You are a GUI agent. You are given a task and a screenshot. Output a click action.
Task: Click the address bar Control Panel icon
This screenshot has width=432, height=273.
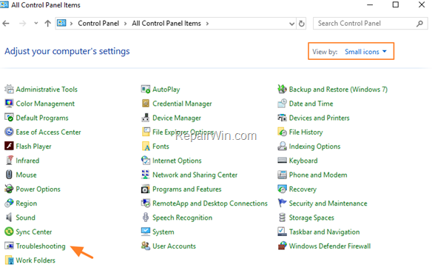pyautogui.click(x=61, y=23)
